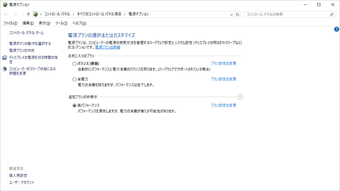This screenshot has height=191, width=340.
Task: Refresh the Power Options page
Action: coord(238,14)
